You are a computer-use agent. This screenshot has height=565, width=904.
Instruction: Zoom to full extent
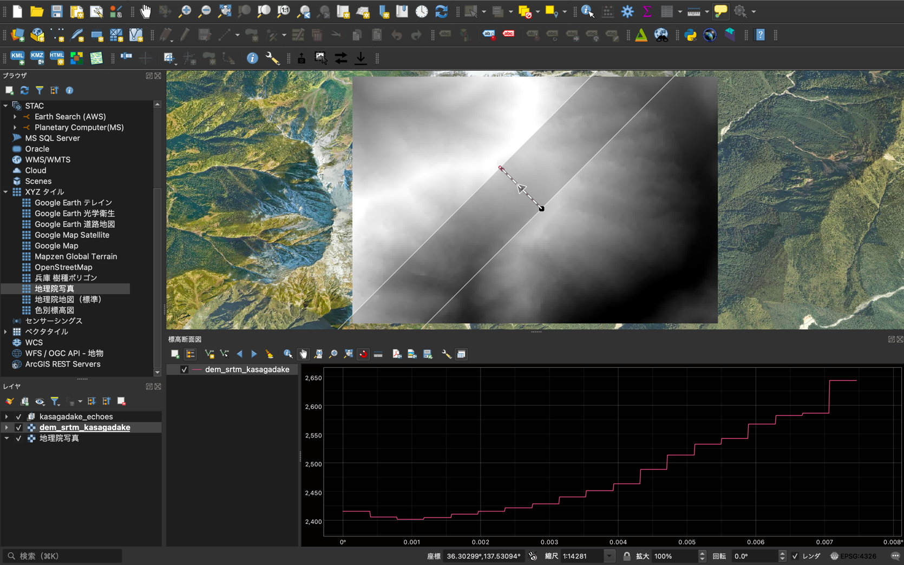(224, 11)
